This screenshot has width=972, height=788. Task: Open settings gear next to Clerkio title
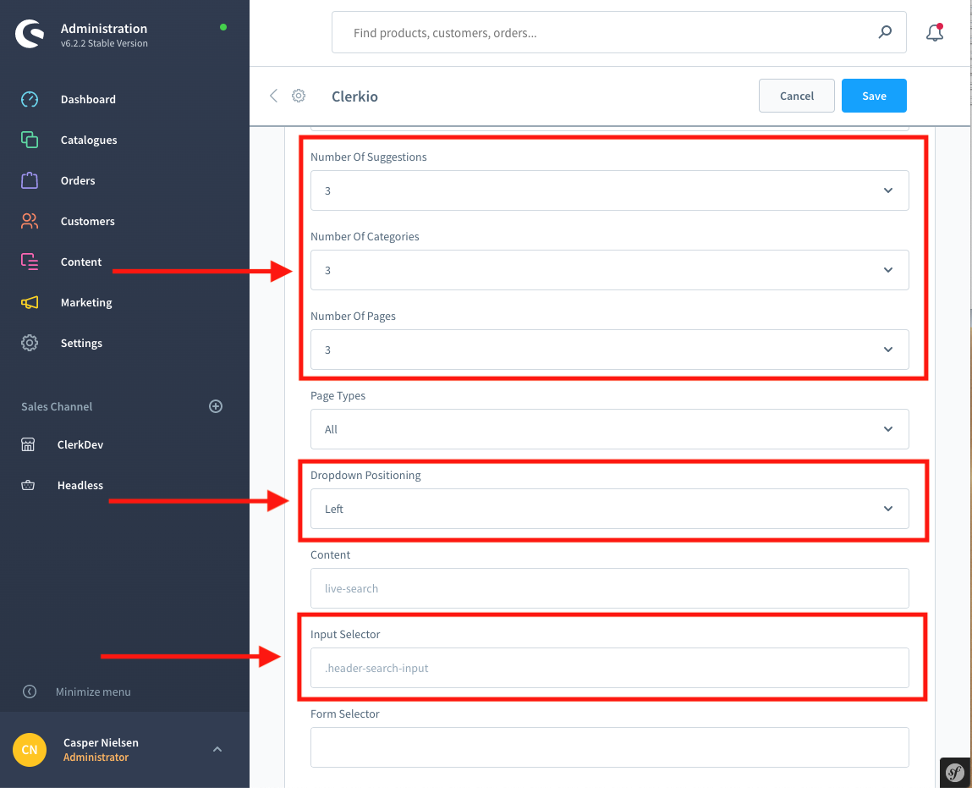point(299,96)
